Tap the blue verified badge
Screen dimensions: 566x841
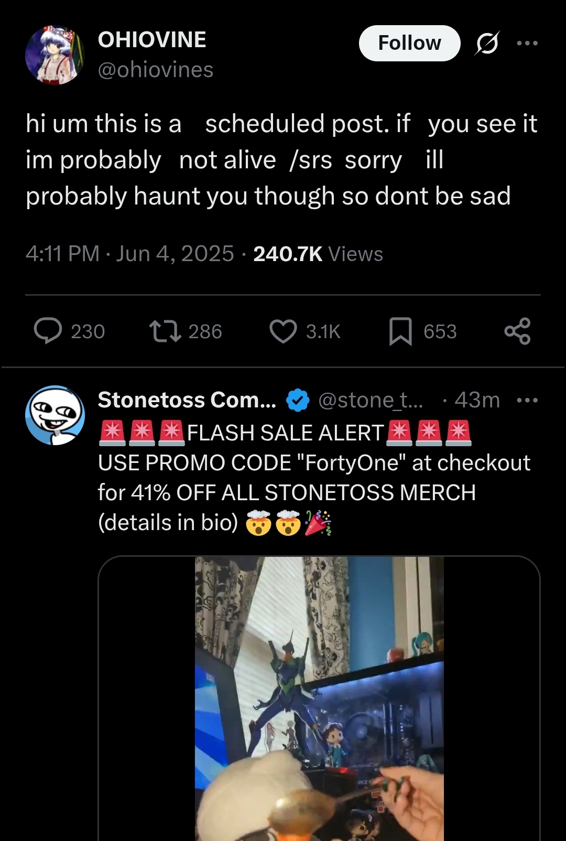click(297, 401)
